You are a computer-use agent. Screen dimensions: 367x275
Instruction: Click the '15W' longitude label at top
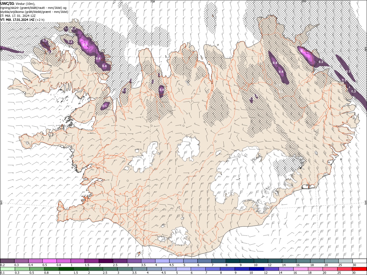click(x=304, y=1)
